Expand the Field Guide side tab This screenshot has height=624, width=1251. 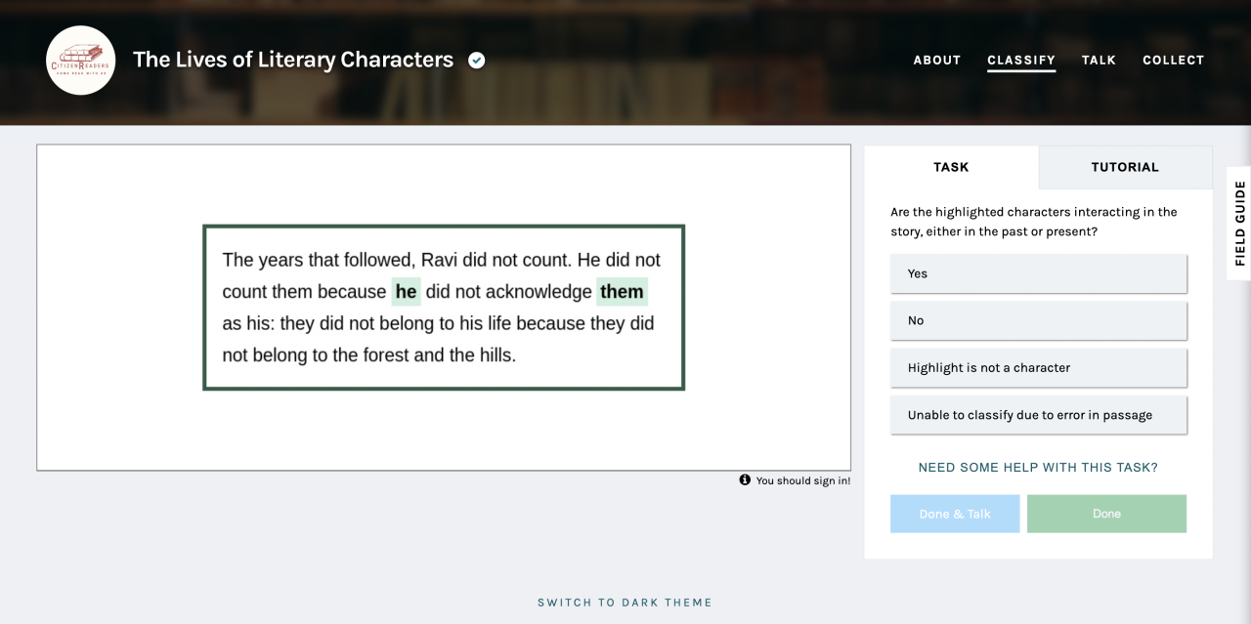point(1239,223)
